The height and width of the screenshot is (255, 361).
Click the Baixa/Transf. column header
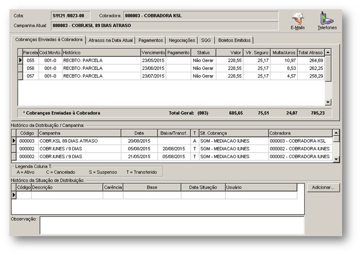(174, 133)
